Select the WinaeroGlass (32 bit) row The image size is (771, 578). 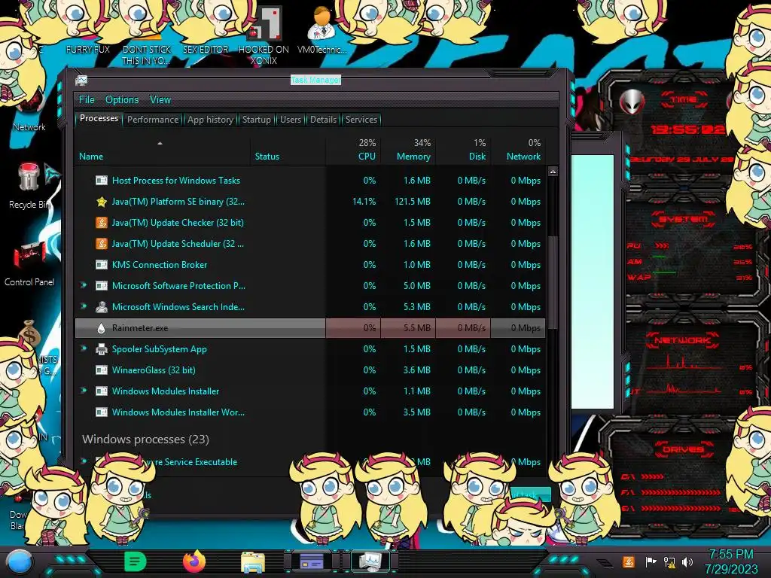coord(310,370)
